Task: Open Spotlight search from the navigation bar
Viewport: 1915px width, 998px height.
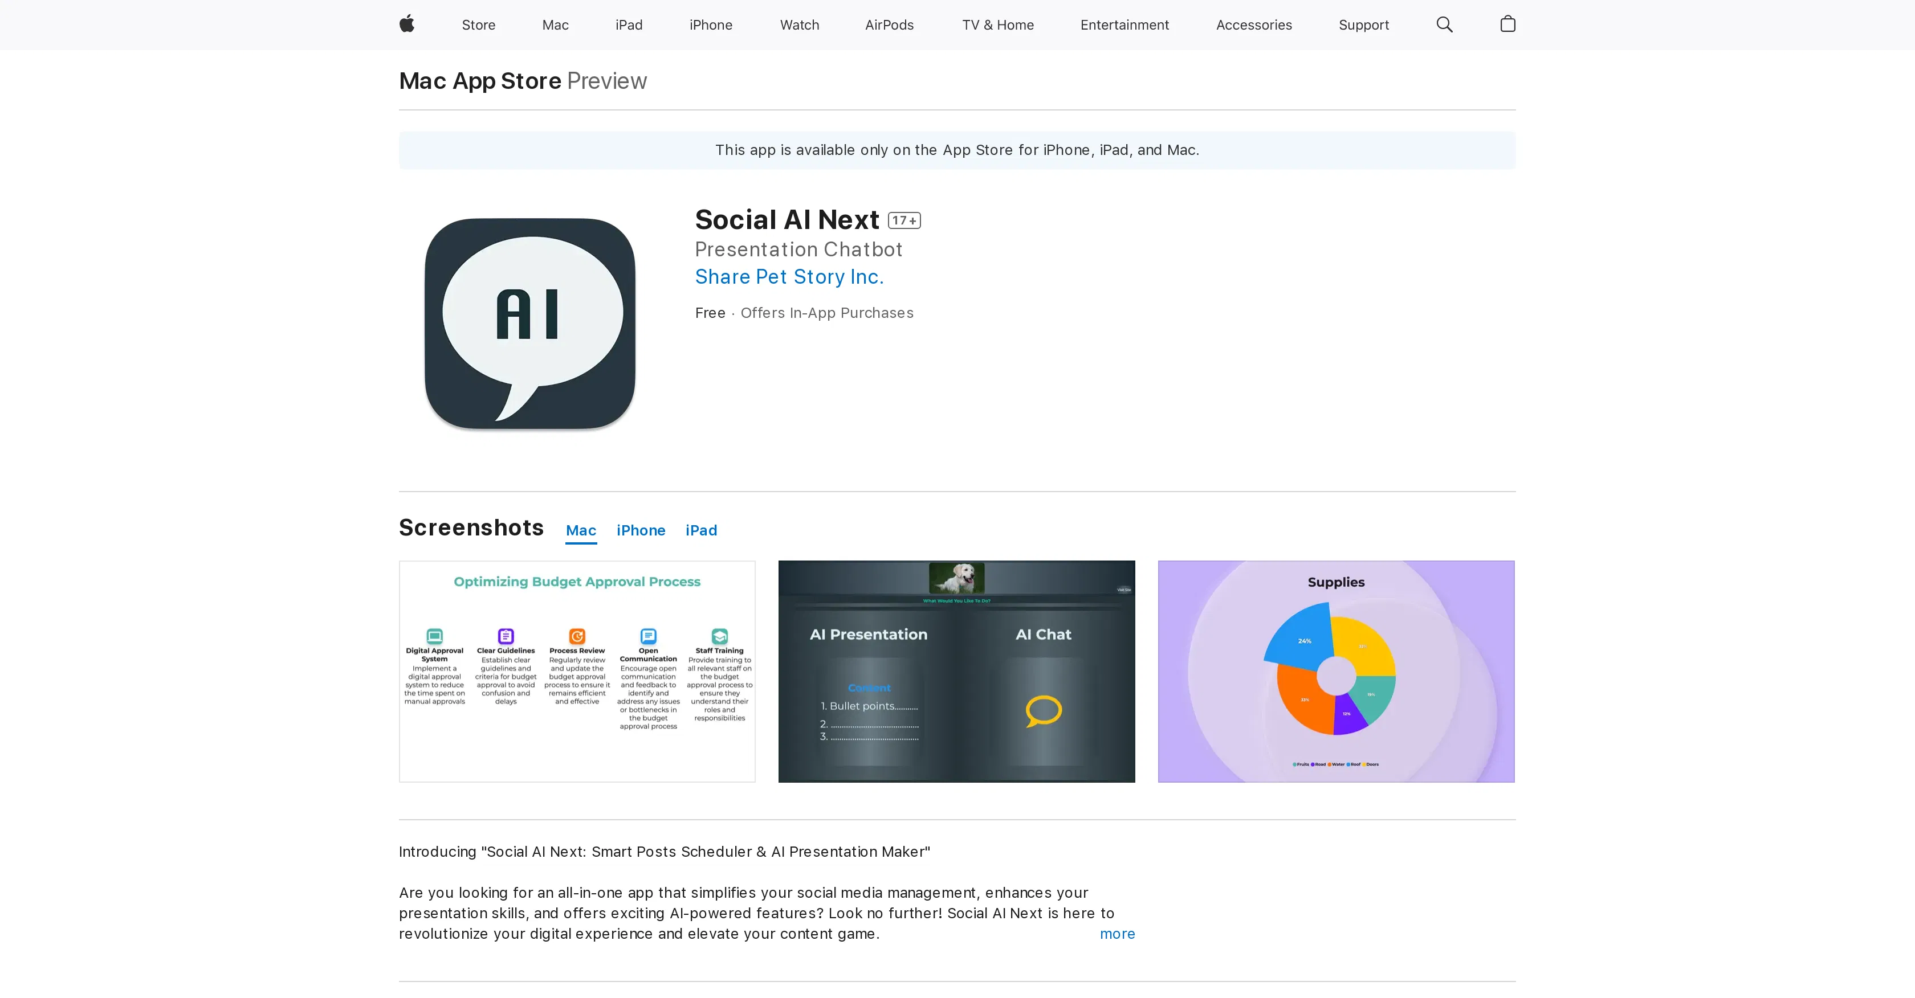Action: (x=1444, y=24)
